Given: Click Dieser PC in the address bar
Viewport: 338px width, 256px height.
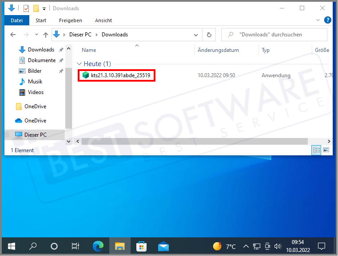Looking at the screenshot, I should click(80, 35).
